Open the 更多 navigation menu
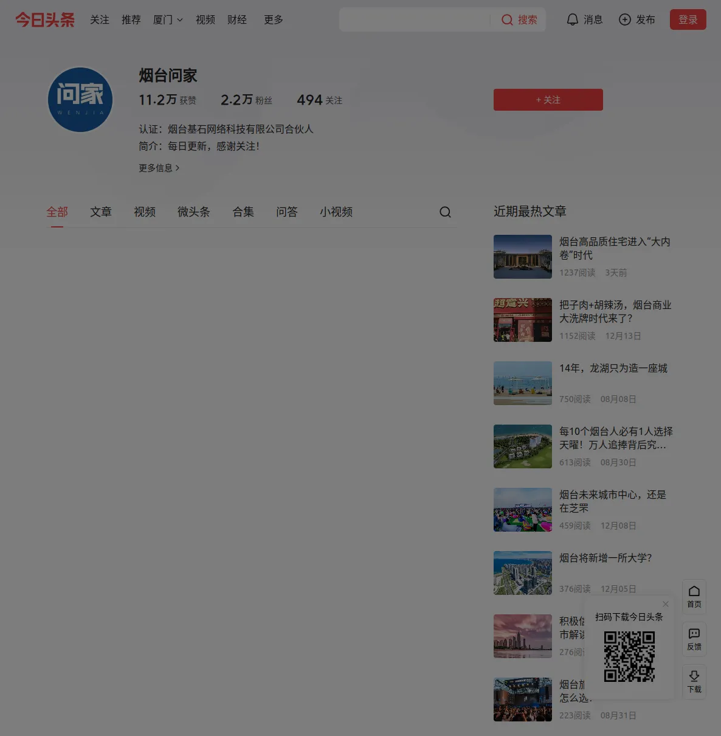 (x=274, y=19)
